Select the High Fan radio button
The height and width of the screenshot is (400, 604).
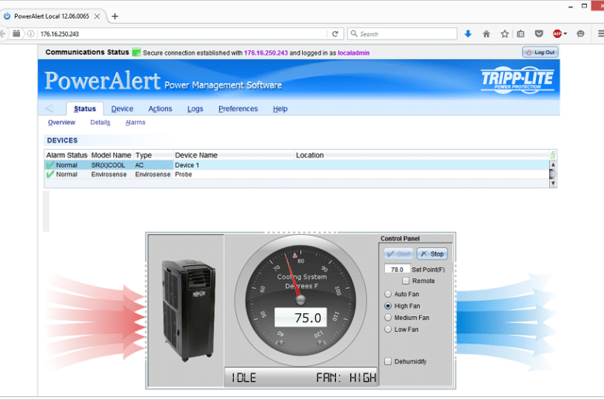[x=388, y=306]
